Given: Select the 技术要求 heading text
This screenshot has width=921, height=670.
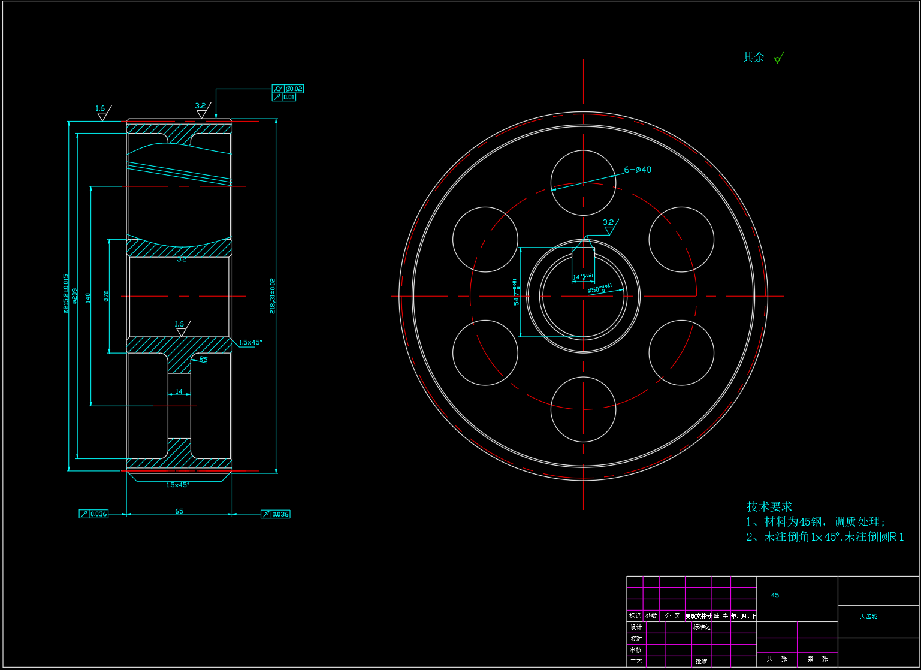Looking at the screenshot, I should [x=769, y=506].
